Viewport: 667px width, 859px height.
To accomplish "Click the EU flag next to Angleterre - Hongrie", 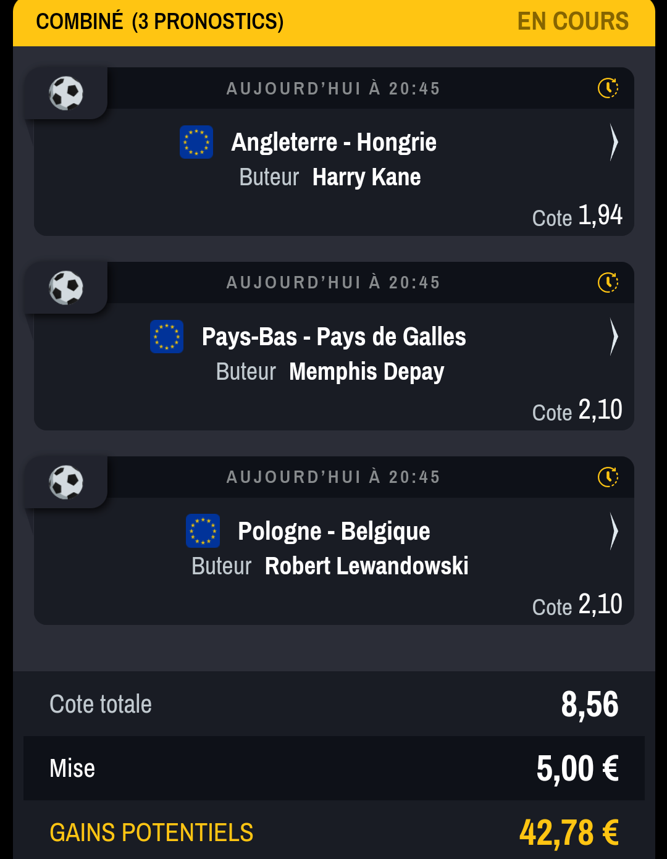I will (196, 142).
